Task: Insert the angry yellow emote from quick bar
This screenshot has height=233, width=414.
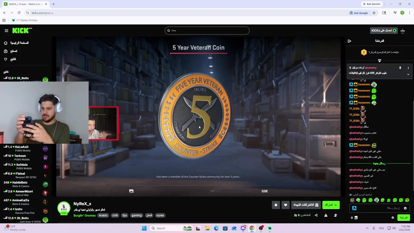Action: 352,200
